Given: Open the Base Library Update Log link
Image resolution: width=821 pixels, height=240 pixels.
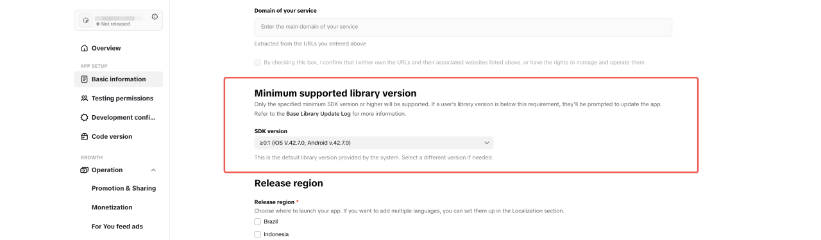Looking at the screenshot, I should point(319,114).
